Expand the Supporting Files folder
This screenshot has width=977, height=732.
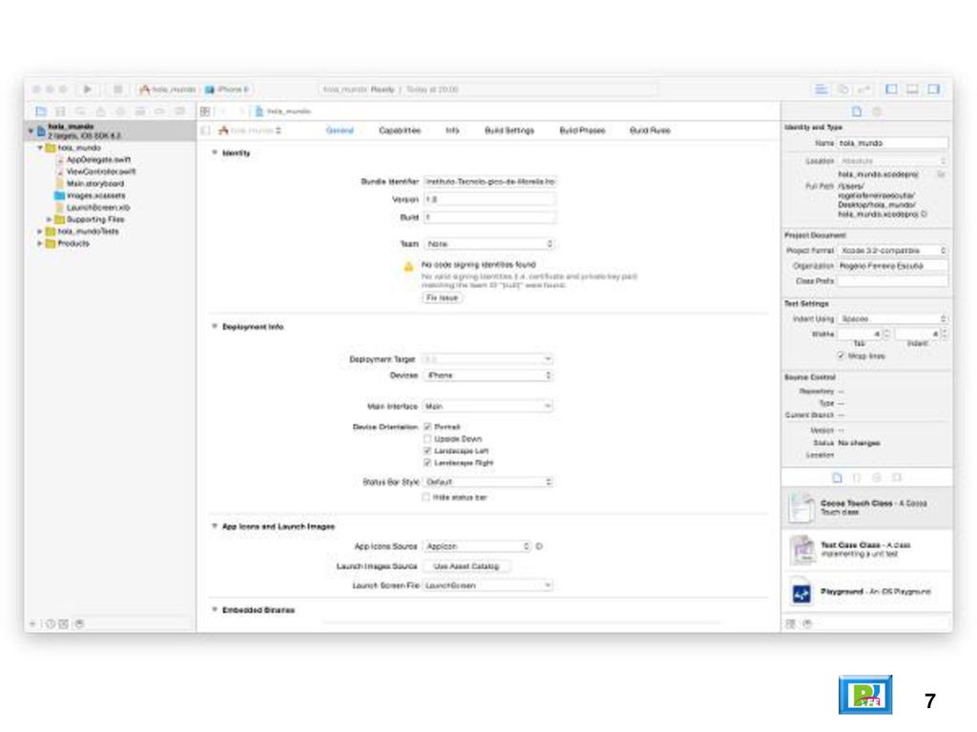pyautogui.click(x=50, y=220)
